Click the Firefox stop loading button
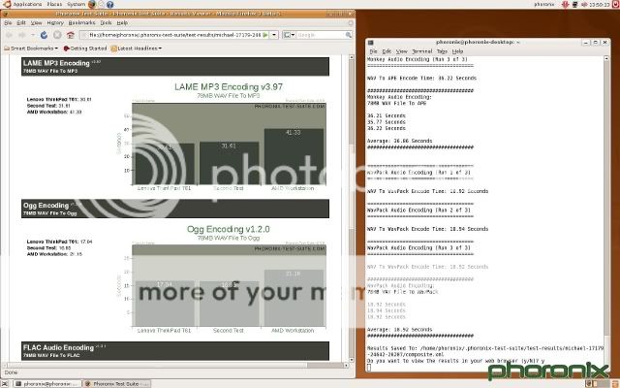620x388 pixels. [57, 35]
